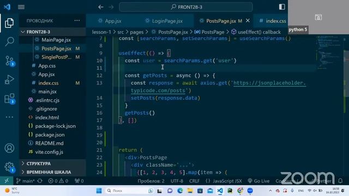Open Explorer panel more actions (…)
Viewport: 349px width, 196px height.
(77, 21)
